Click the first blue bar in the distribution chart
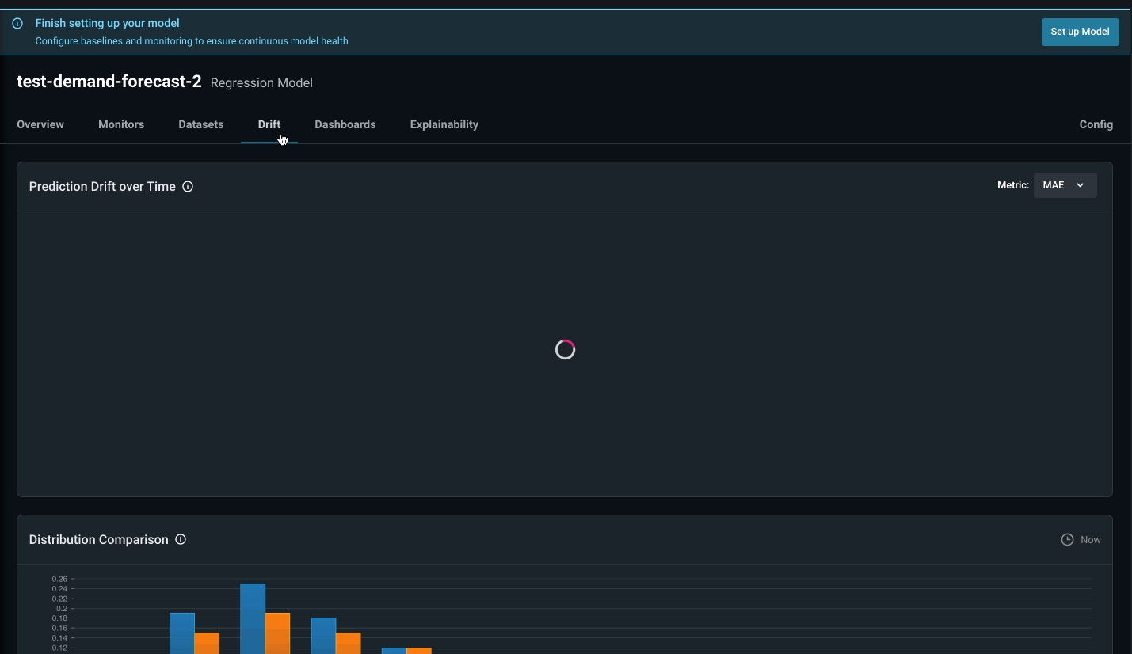1132x654 pixels. click(x=182, y=632)
